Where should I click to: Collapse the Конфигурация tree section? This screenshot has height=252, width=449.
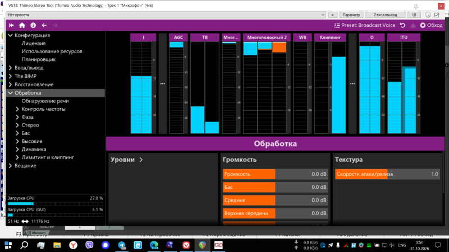pos(10,35)
